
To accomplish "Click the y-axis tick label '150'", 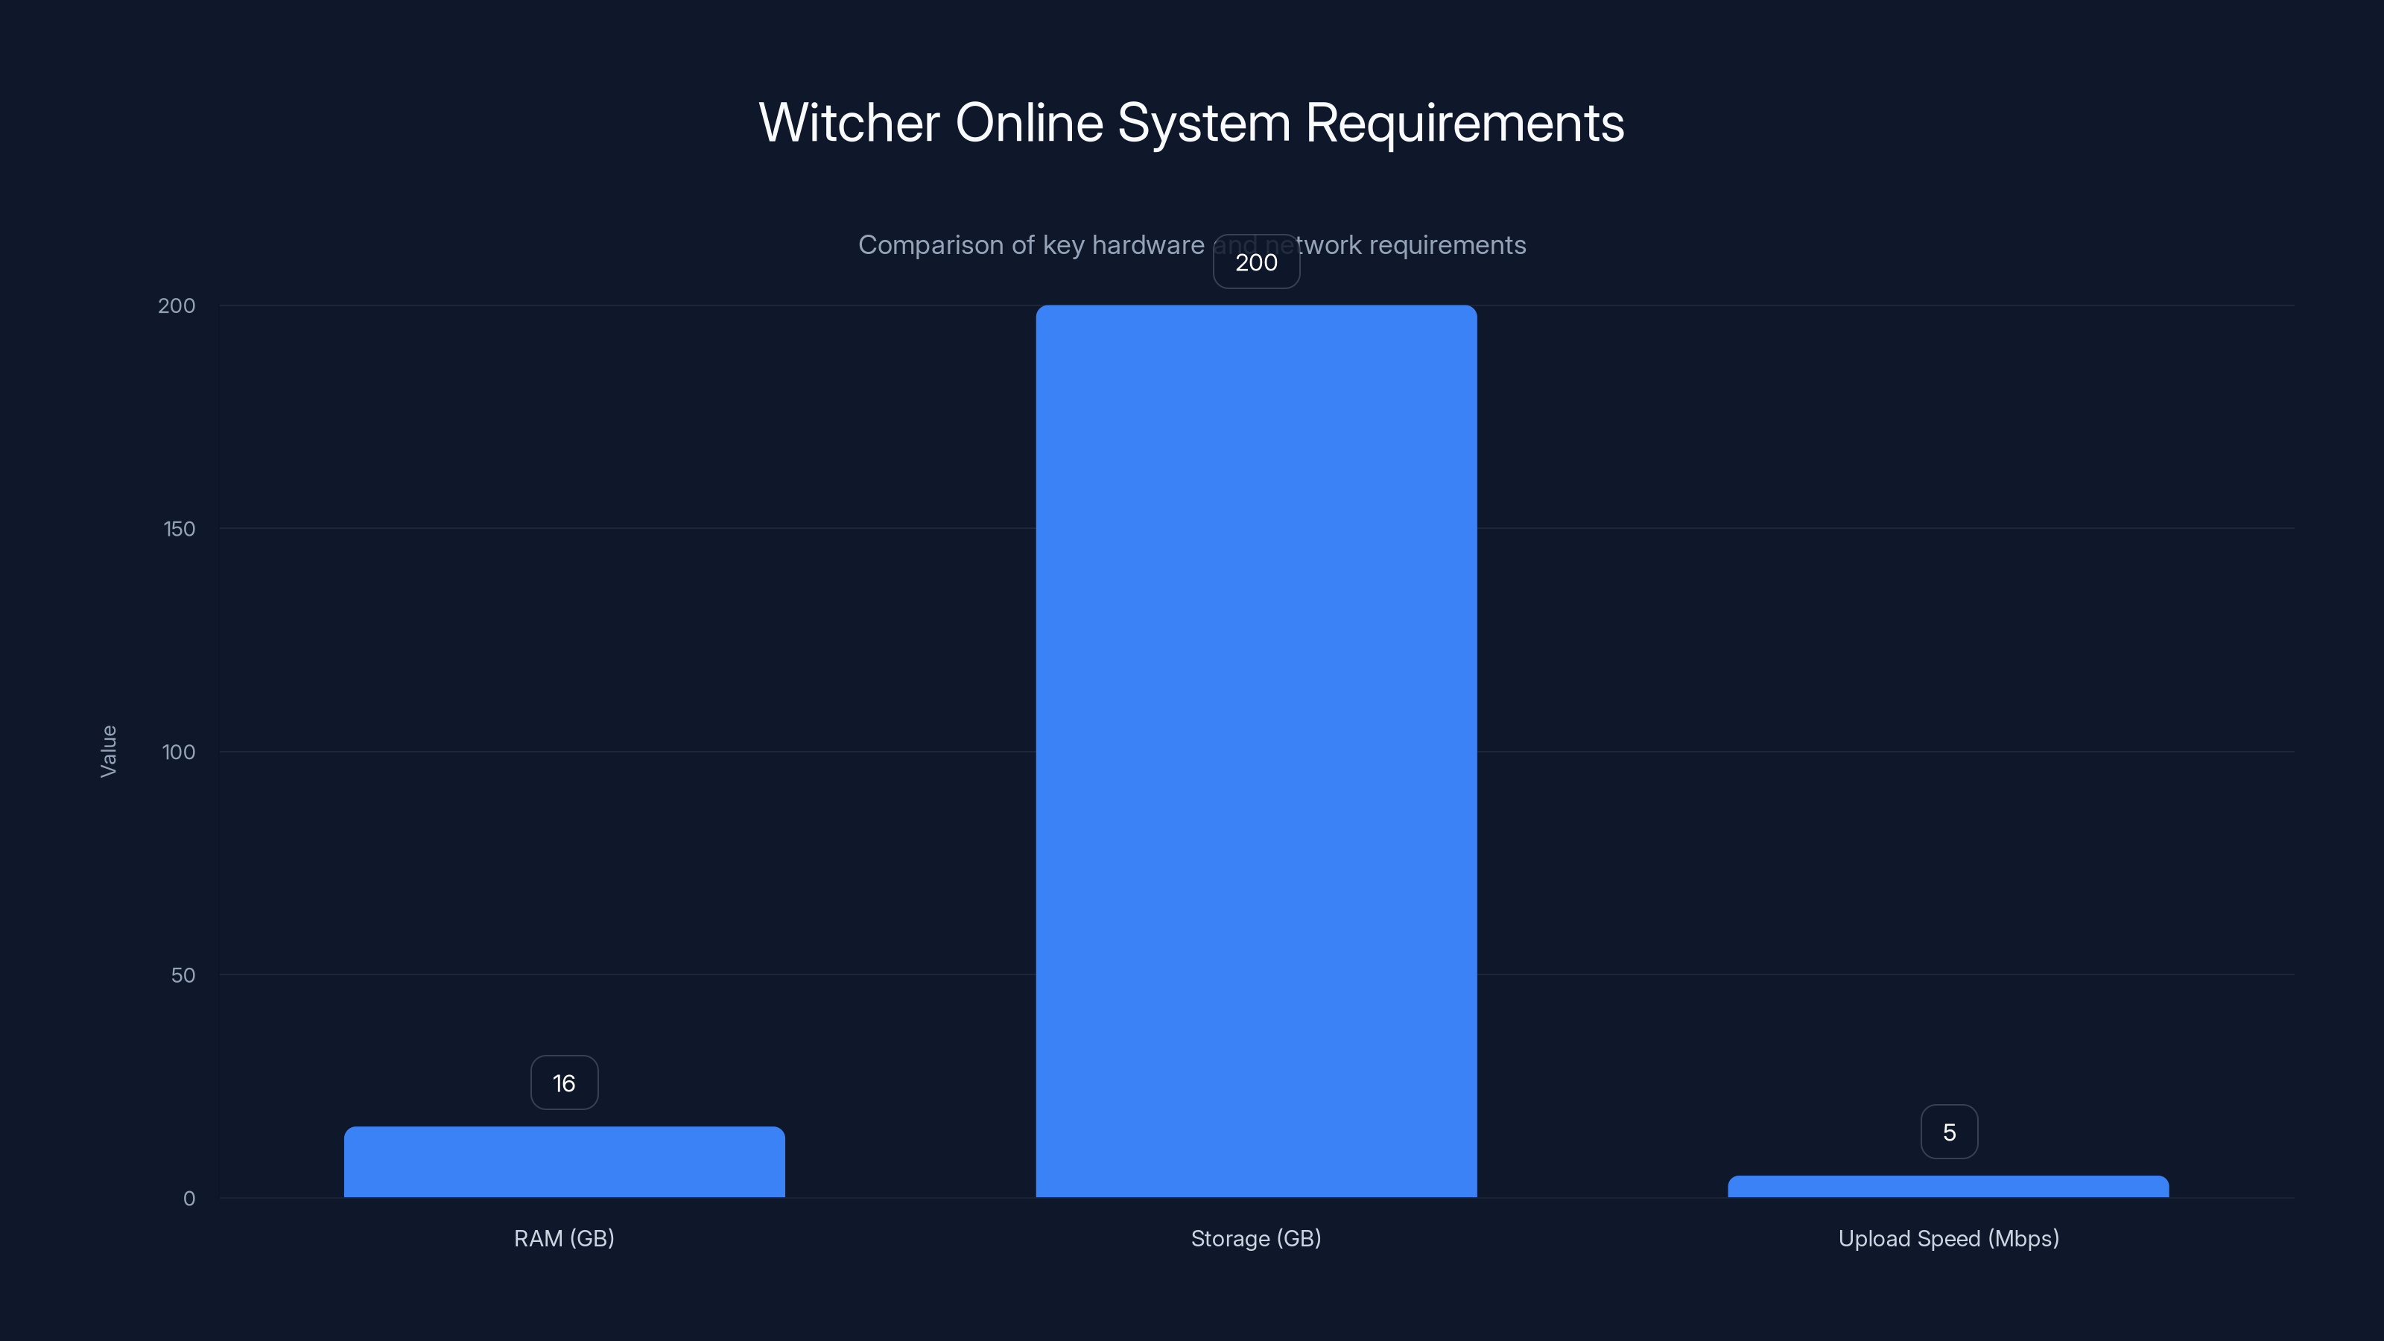I will 179,528.
